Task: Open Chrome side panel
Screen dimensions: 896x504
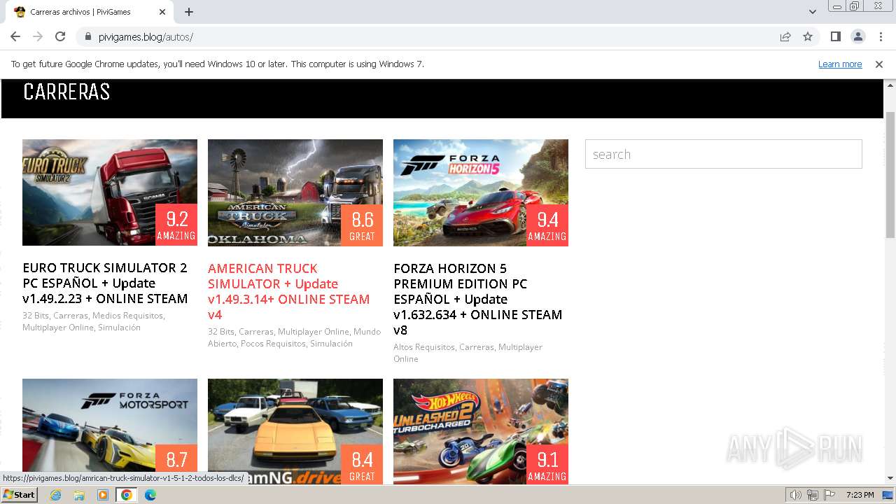Action: pos(835,36)
